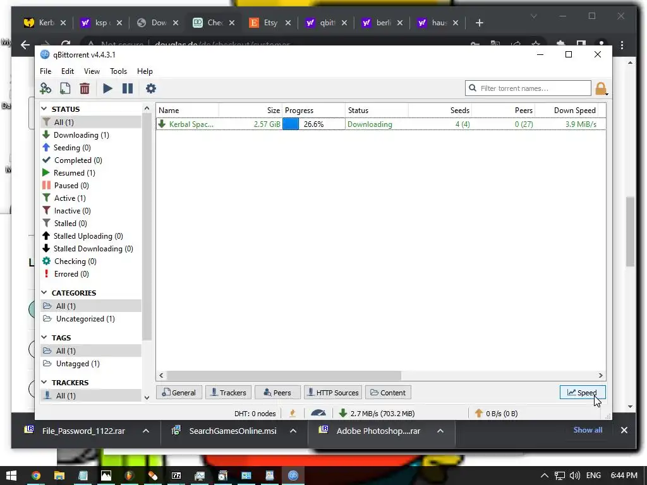Select Uncategorized (1) category
647x485 pixels.
85,318
